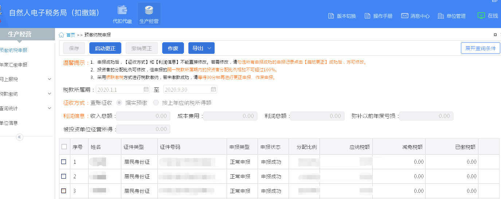Collapse the sidebar with double-chevron button
The width and height of the screenshot is (501, 199).
20,137
